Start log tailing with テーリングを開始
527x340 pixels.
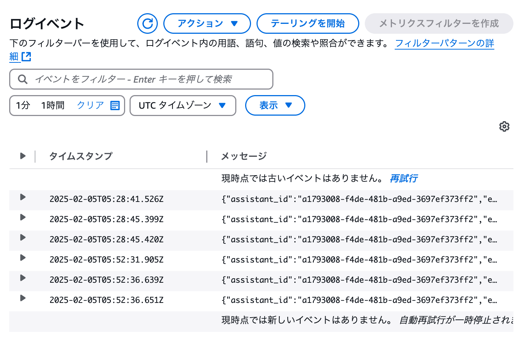coord(308,23)
